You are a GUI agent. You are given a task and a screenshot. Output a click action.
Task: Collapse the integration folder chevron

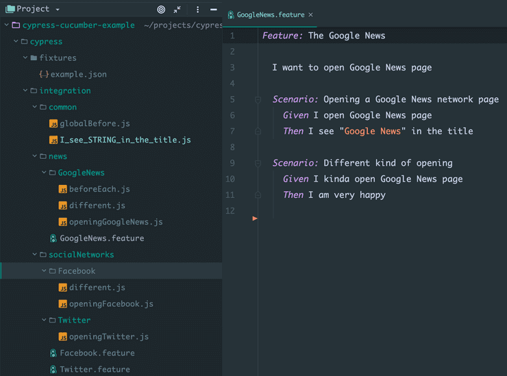25,90
